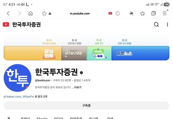173x119 pixels.
Task: Go to the browser home page
Action: 31,14
